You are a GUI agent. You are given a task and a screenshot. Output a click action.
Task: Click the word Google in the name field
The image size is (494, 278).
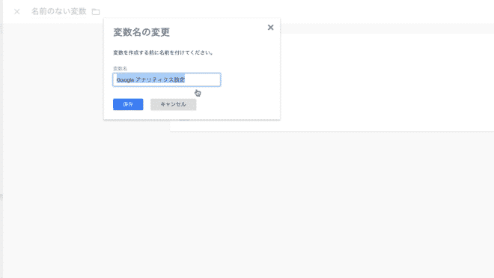(x=126, y=80)
